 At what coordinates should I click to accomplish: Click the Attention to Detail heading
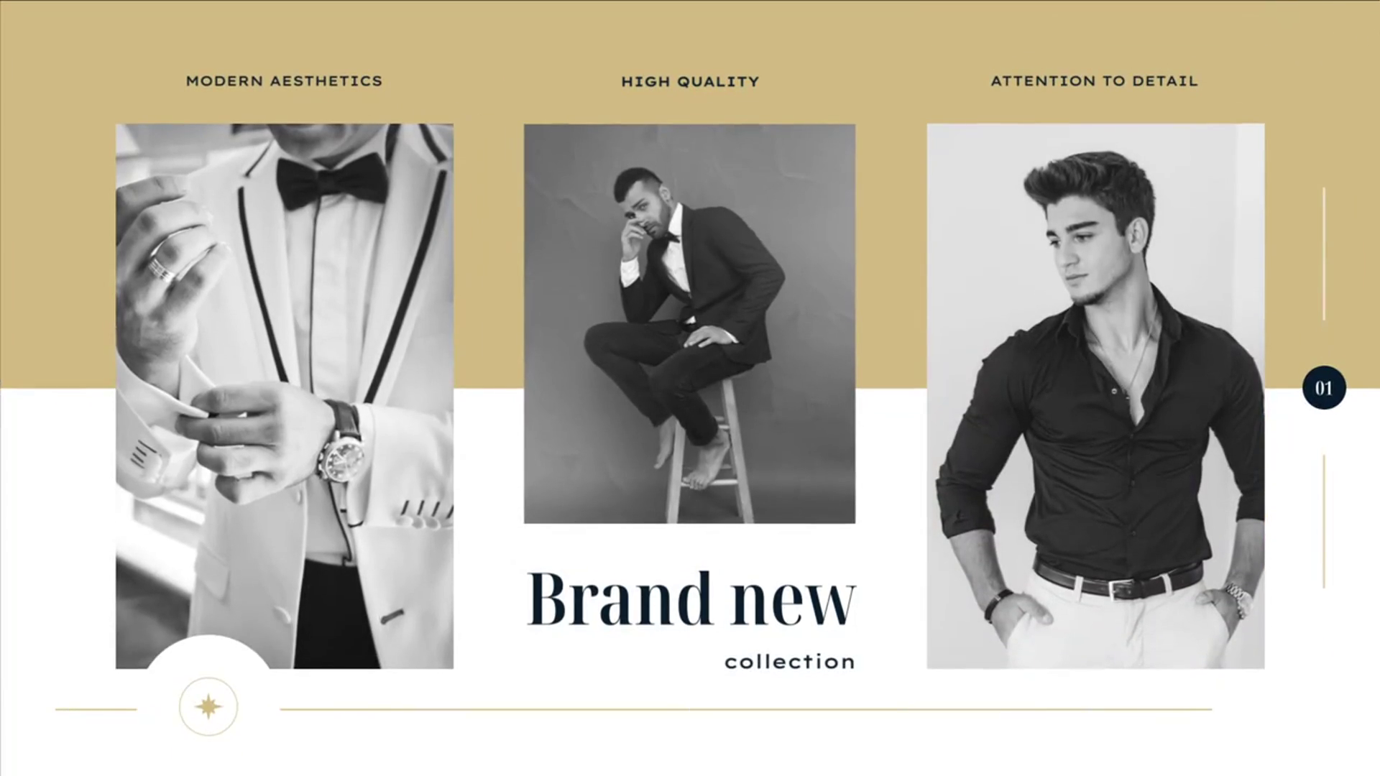(1094, 81)
